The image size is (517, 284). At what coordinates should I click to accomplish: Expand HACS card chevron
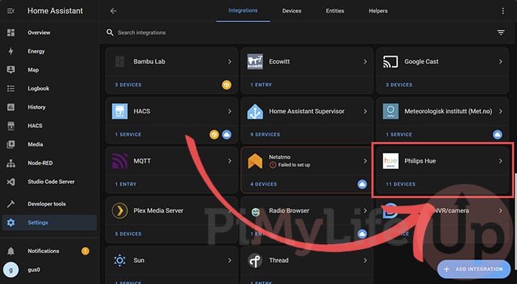tap(229, 111)
